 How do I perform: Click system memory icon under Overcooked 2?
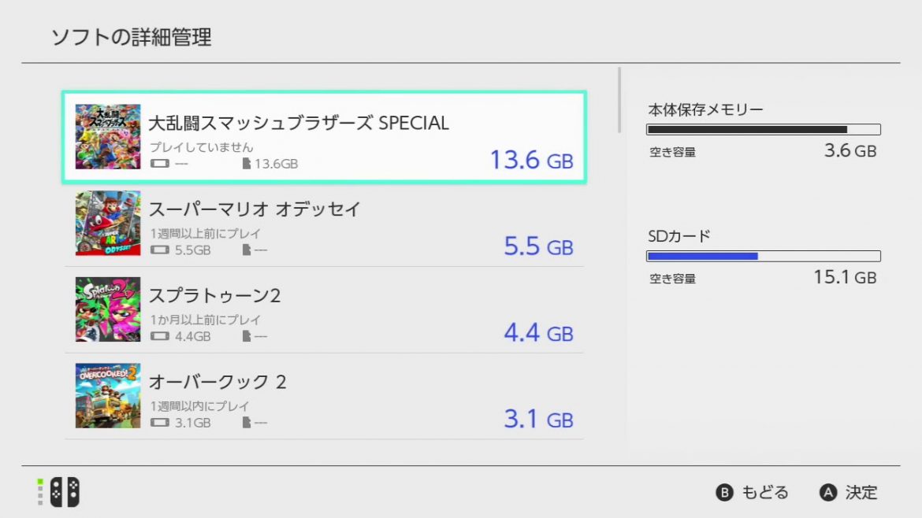[x=160, y=423]
